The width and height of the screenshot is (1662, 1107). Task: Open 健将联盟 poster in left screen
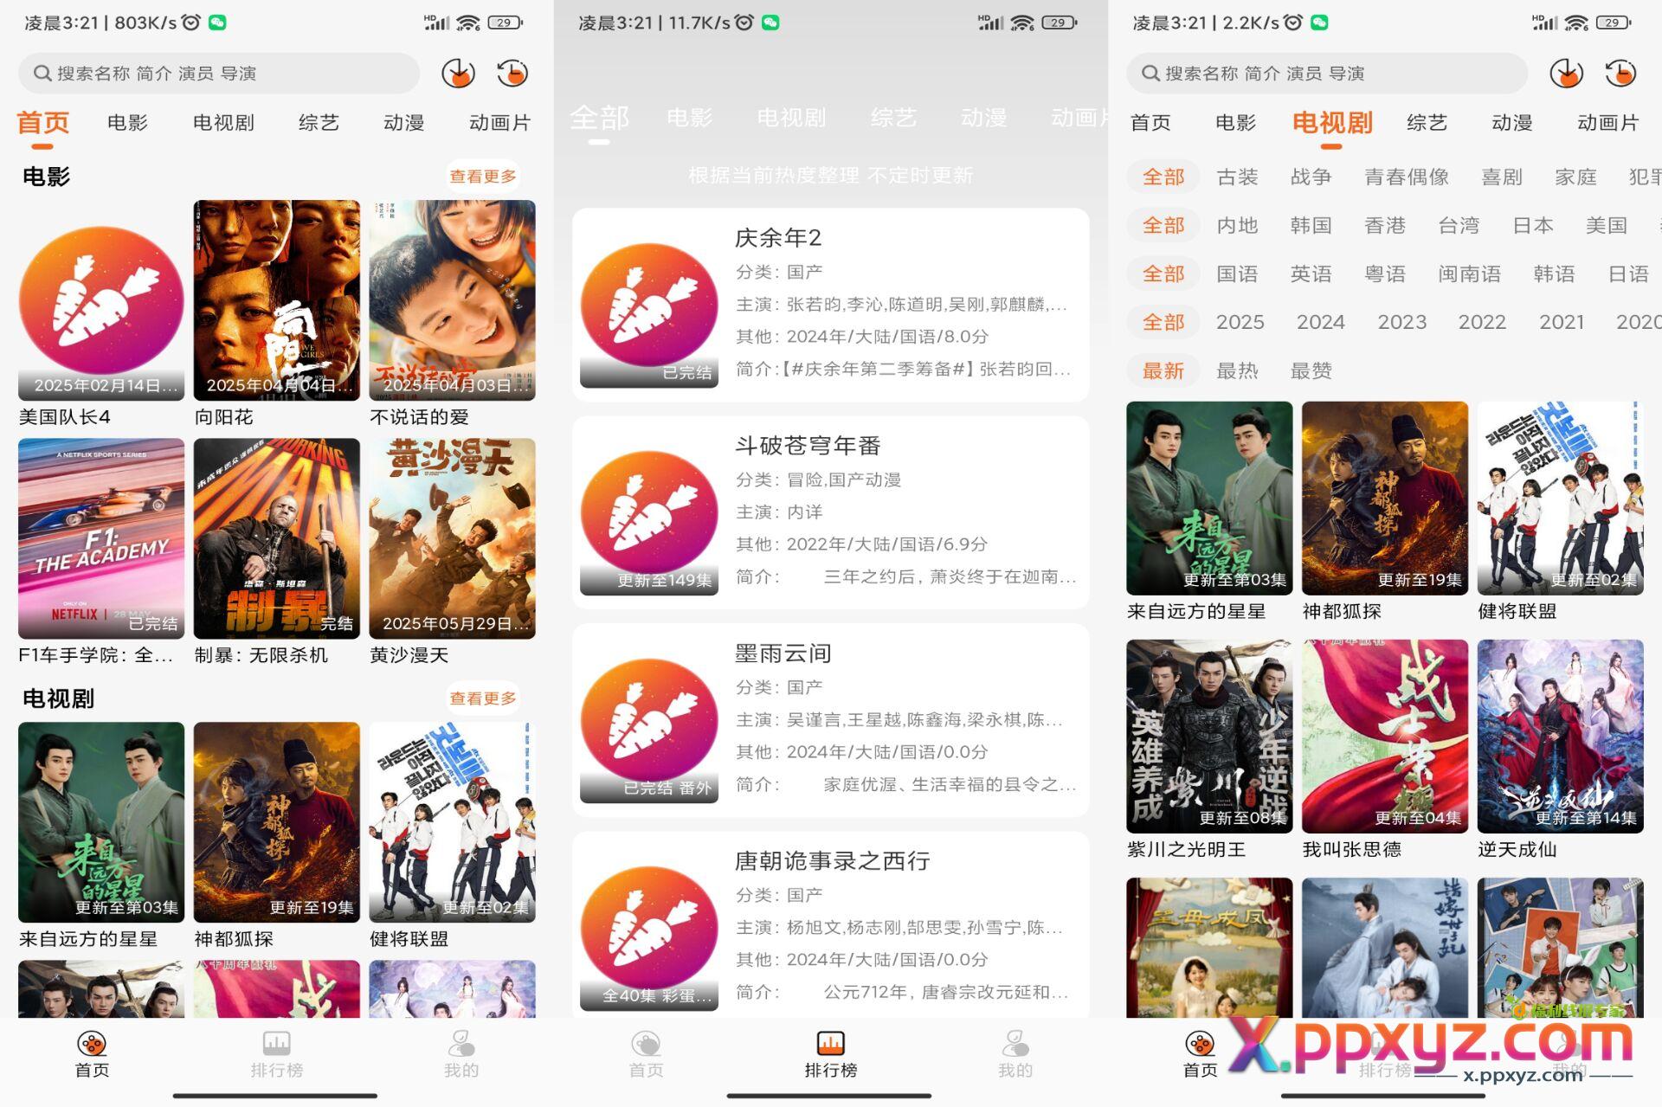453,822
